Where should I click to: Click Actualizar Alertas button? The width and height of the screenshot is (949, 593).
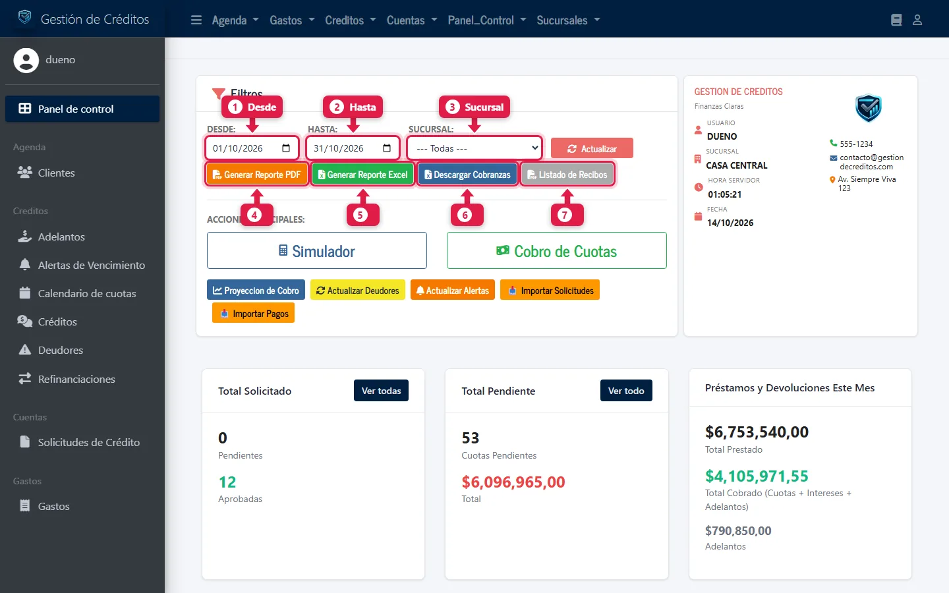[x=453, y=290]
